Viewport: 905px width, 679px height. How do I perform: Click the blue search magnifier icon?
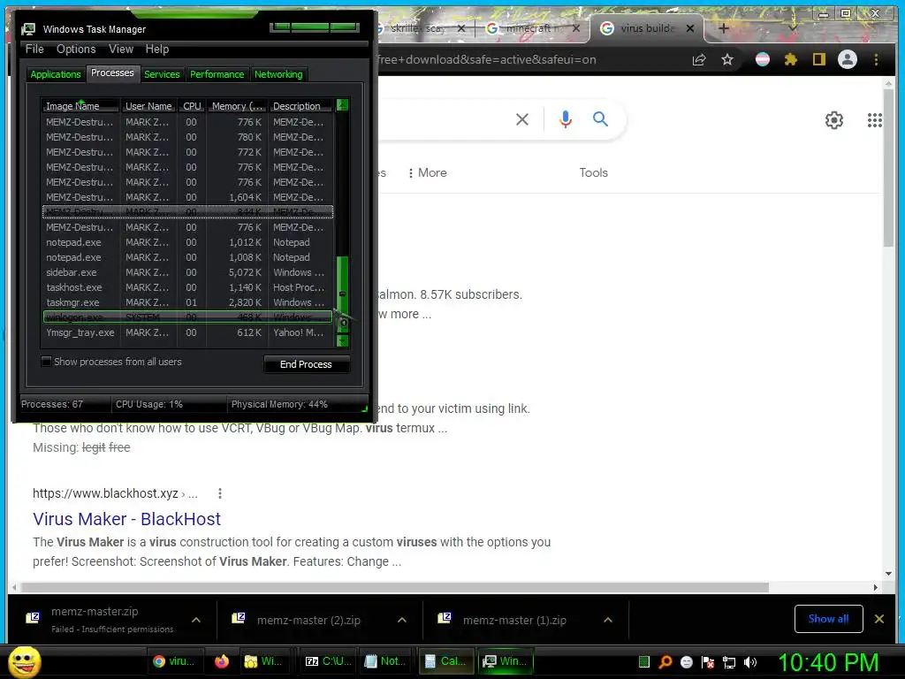click(600, 119)
